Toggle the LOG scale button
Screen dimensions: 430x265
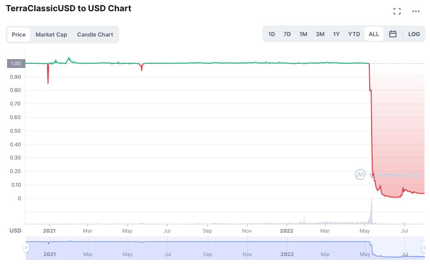click(414, 34)
